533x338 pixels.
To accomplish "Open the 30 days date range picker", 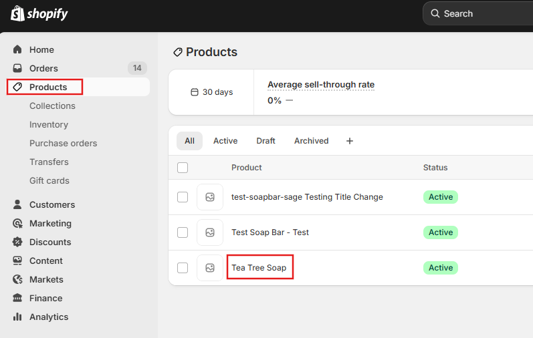I will (211, 92).
